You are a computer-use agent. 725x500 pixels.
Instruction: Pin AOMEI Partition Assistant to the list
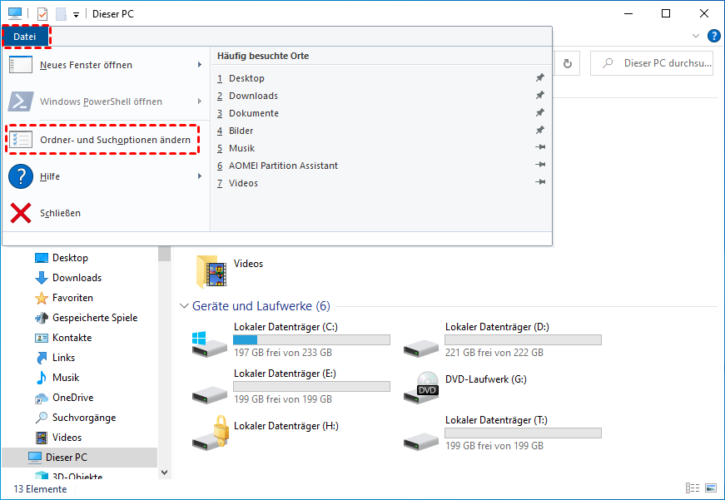point(539,166)
